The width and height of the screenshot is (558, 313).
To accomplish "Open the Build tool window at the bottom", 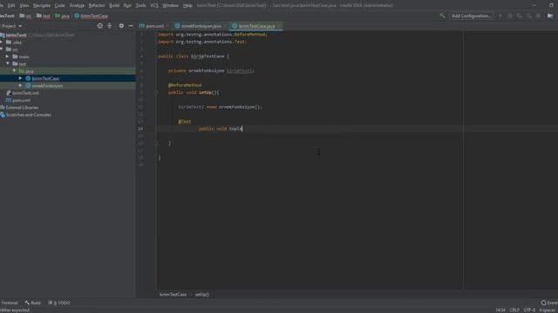I will [33, 303].
